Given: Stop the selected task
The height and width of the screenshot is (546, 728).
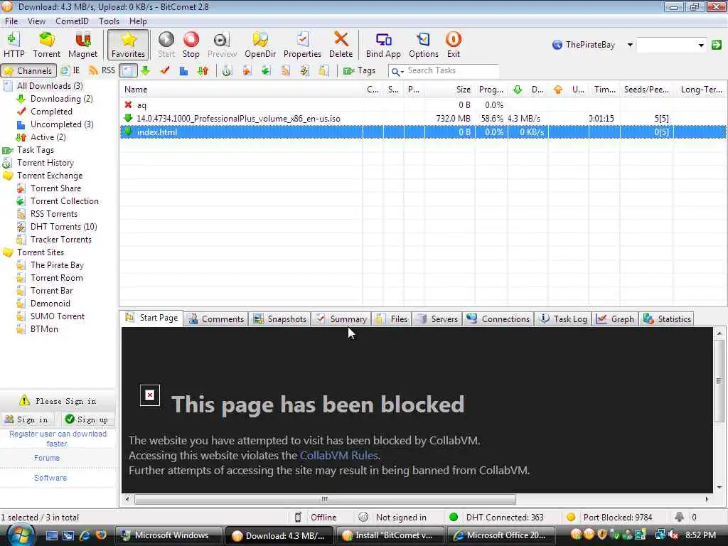Looking at the screenshot, I should coord(191,45).
